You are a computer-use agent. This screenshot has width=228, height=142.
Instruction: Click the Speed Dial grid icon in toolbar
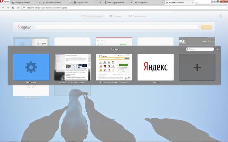coord(18,7)
